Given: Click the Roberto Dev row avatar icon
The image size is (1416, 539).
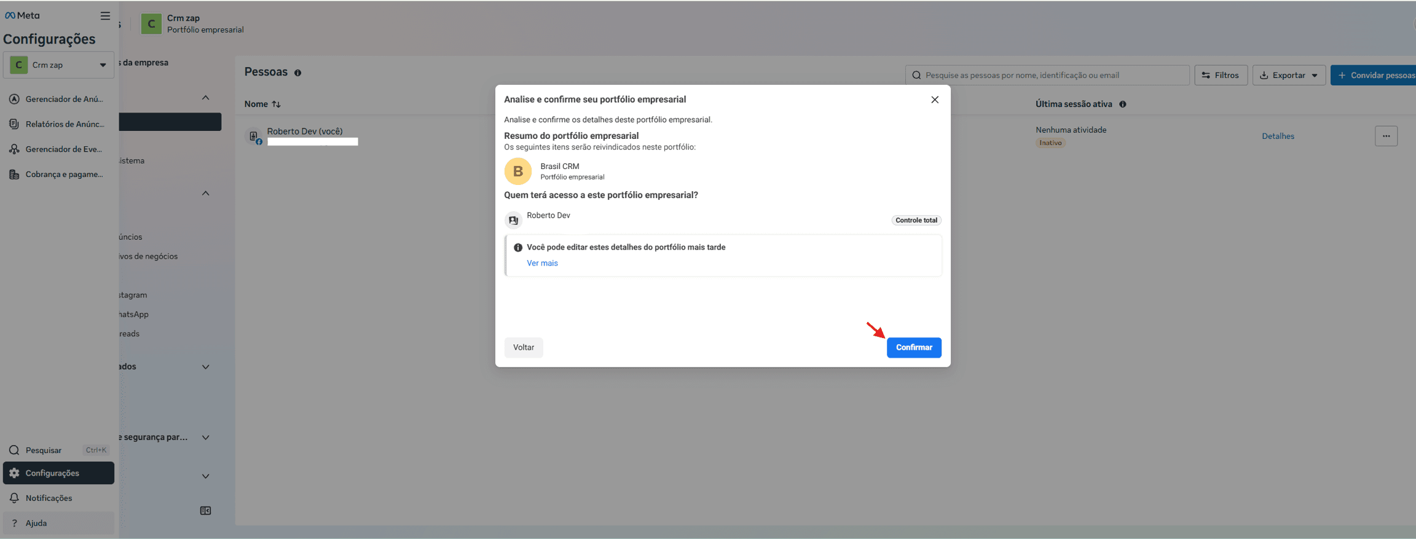Looking at the screenshot, I should (x=254, y=136).
